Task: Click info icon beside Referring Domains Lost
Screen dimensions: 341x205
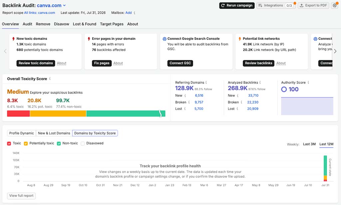Action: 185,108
